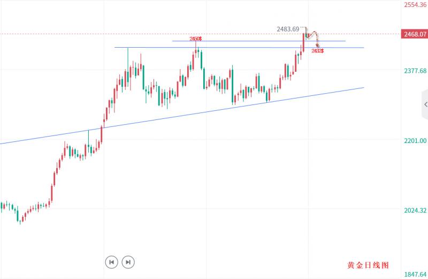Click the 2024.32 price axis label
Viewport: 428px width, 279px height.
pos(415,210)
